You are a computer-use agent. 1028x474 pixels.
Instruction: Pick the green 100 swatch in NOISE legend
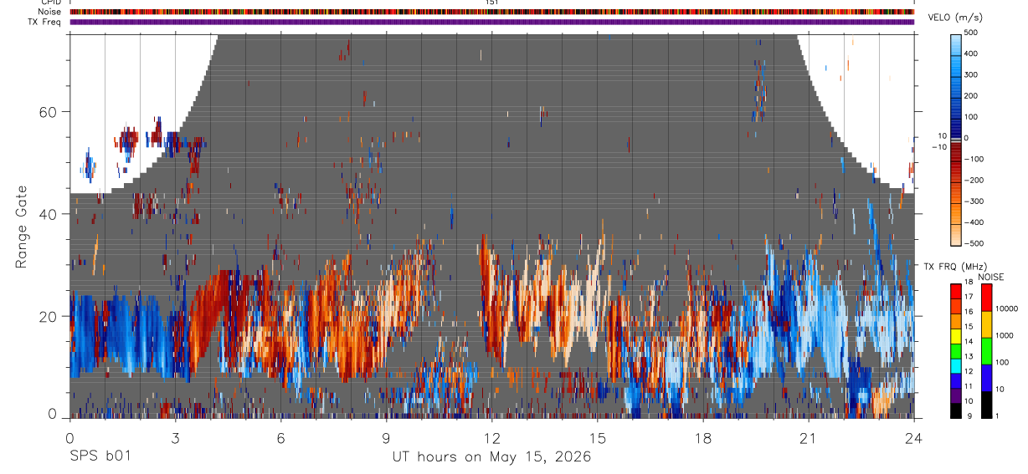[986, 351]
